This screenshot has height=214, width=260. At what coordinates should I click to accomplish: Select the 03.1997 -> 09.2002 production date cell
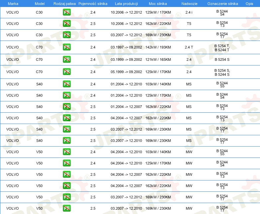(126, 47)
